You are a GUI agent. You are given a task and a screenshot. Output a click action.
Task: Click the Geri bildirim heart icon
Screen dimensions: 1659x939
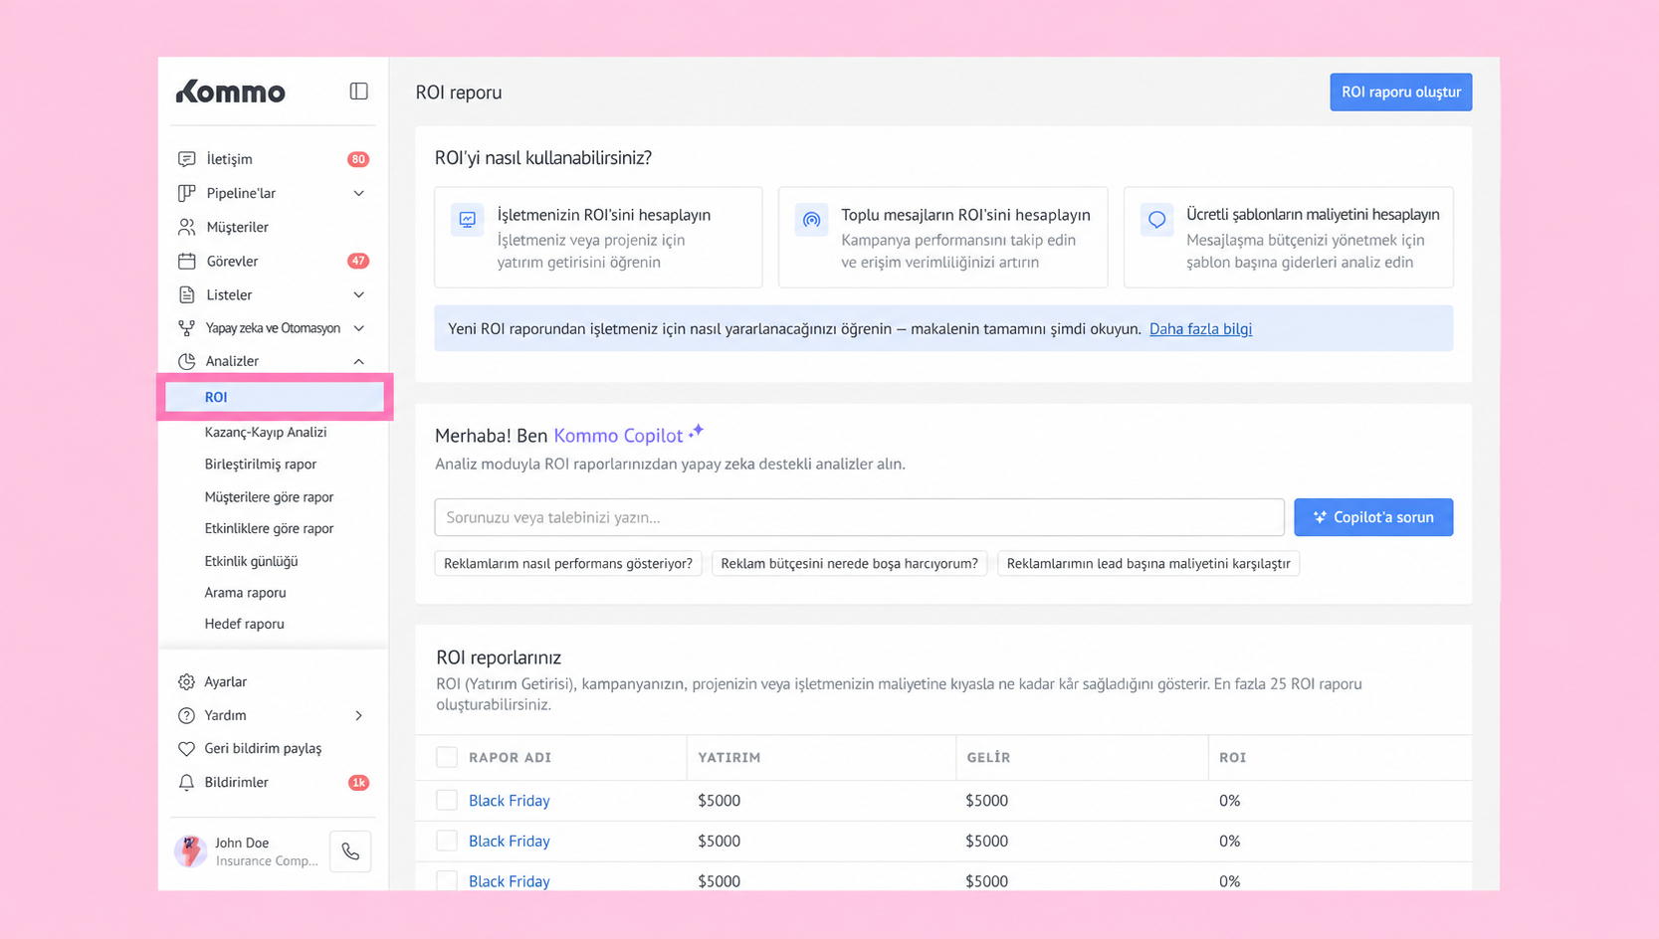(x=186, y=748)
